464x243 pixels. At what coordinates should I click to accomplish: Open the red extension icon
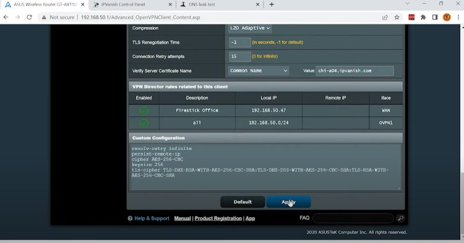[x=411, y=17]
